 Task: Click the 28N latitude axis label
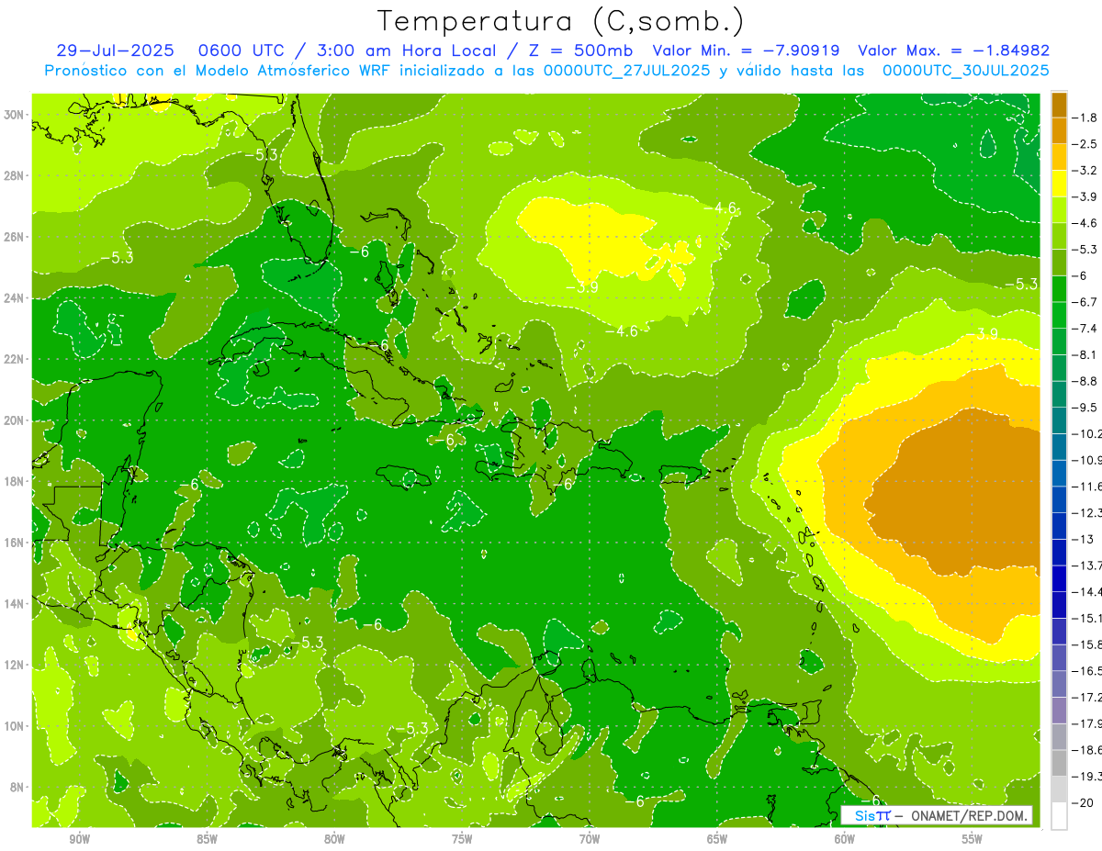coord(16,175)
